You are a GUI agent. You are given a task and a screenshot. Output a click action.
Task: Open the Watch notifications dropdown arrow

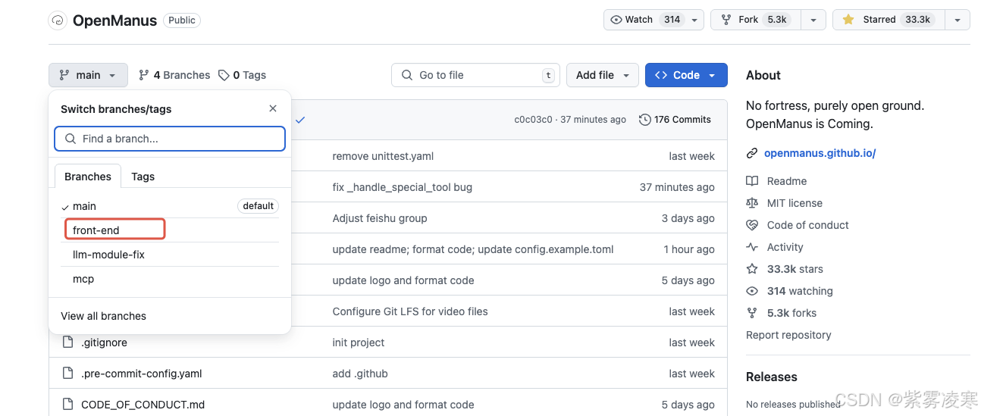[695, 20]
